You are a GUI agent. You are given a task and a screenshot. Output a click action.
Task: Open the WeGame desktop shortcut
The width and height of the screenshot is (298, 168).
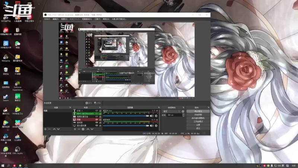[6, 58]
